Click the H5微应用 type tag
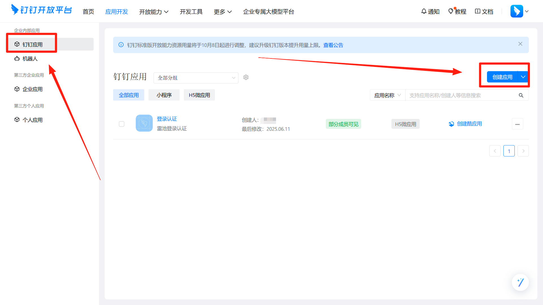 coord(406,124)
